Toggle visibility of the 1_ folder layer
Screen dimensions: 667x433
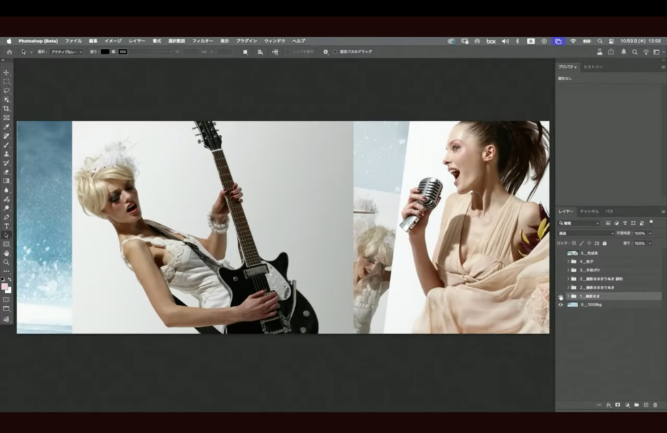point(560,296)
